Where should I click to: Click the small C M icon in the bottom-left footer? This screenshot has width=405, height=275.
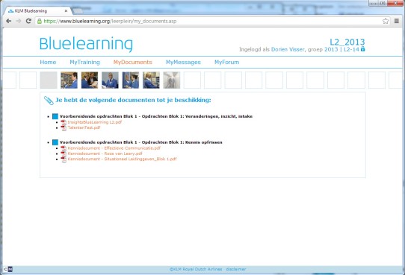point(8,269)
